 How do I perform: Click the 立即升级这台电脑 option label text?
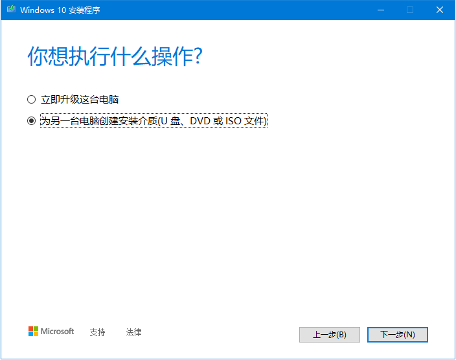(80, 100)
